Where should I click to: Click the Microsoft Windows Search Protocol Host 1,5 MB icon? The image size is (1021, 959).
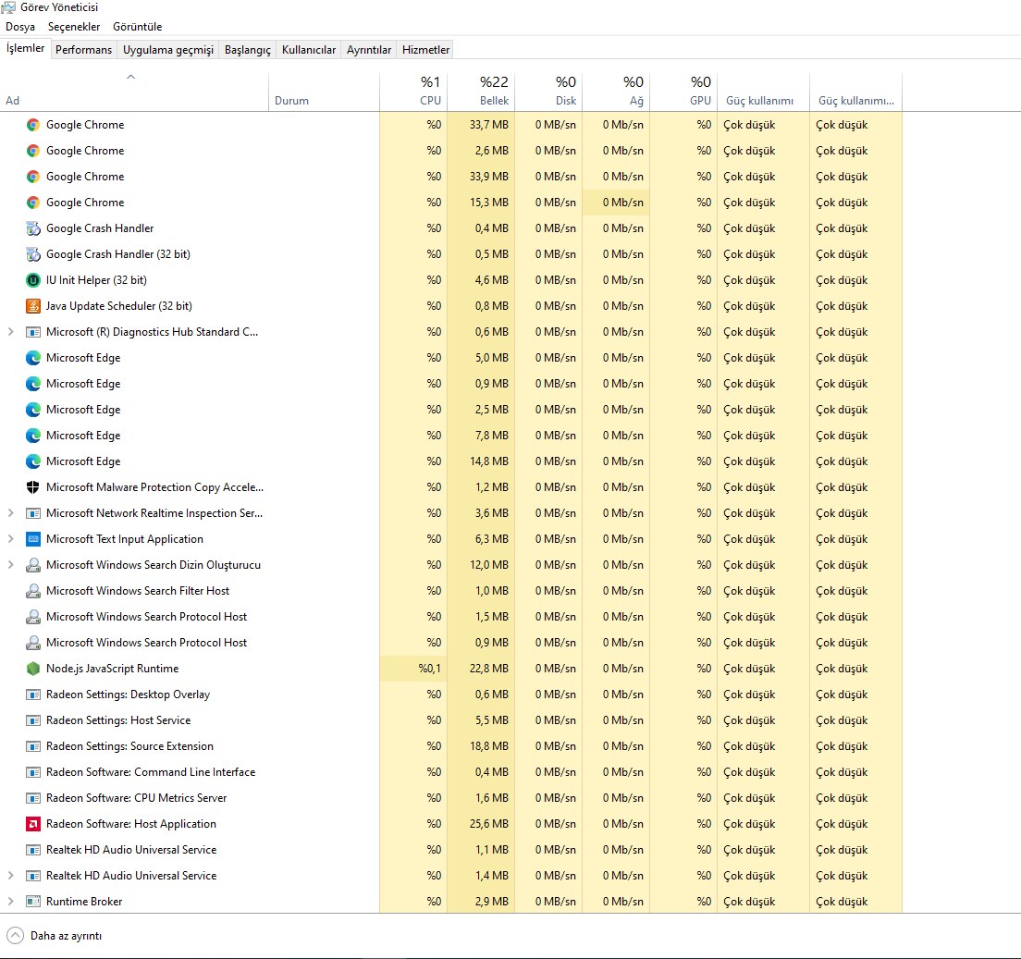(33, 617)
